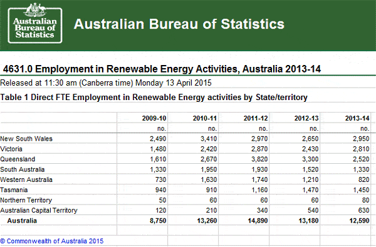
Task: Click Australia total 2011-12 value 14,890
Action: coord(258,221)
